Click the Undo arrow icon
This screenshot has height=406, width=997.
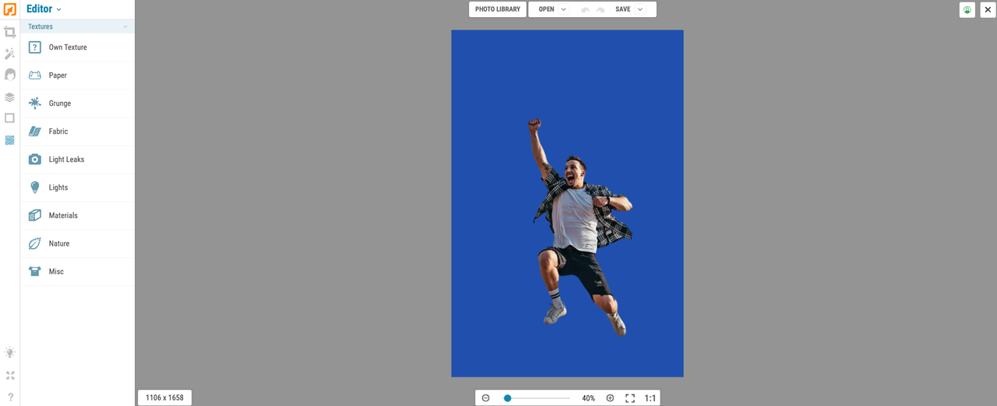pyautogui.click(x=585, y=9)
